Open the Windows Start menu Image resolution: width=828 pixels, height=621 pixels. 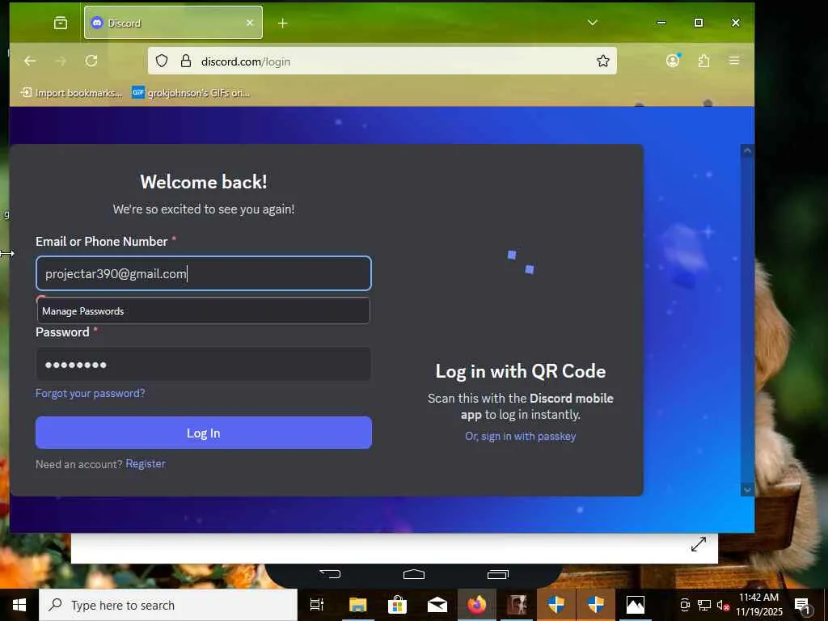click(19, 605)
